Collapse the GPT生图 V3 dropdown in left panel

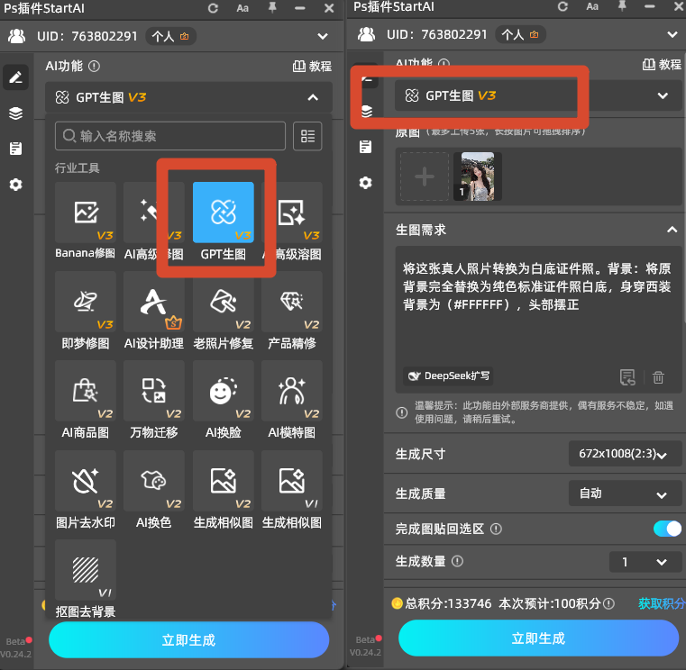pyautogui.click(x=313, y=97)
